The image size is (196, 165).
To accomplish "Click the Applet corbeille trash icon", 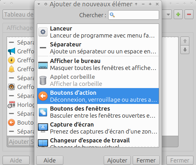I will pos(43,80).
